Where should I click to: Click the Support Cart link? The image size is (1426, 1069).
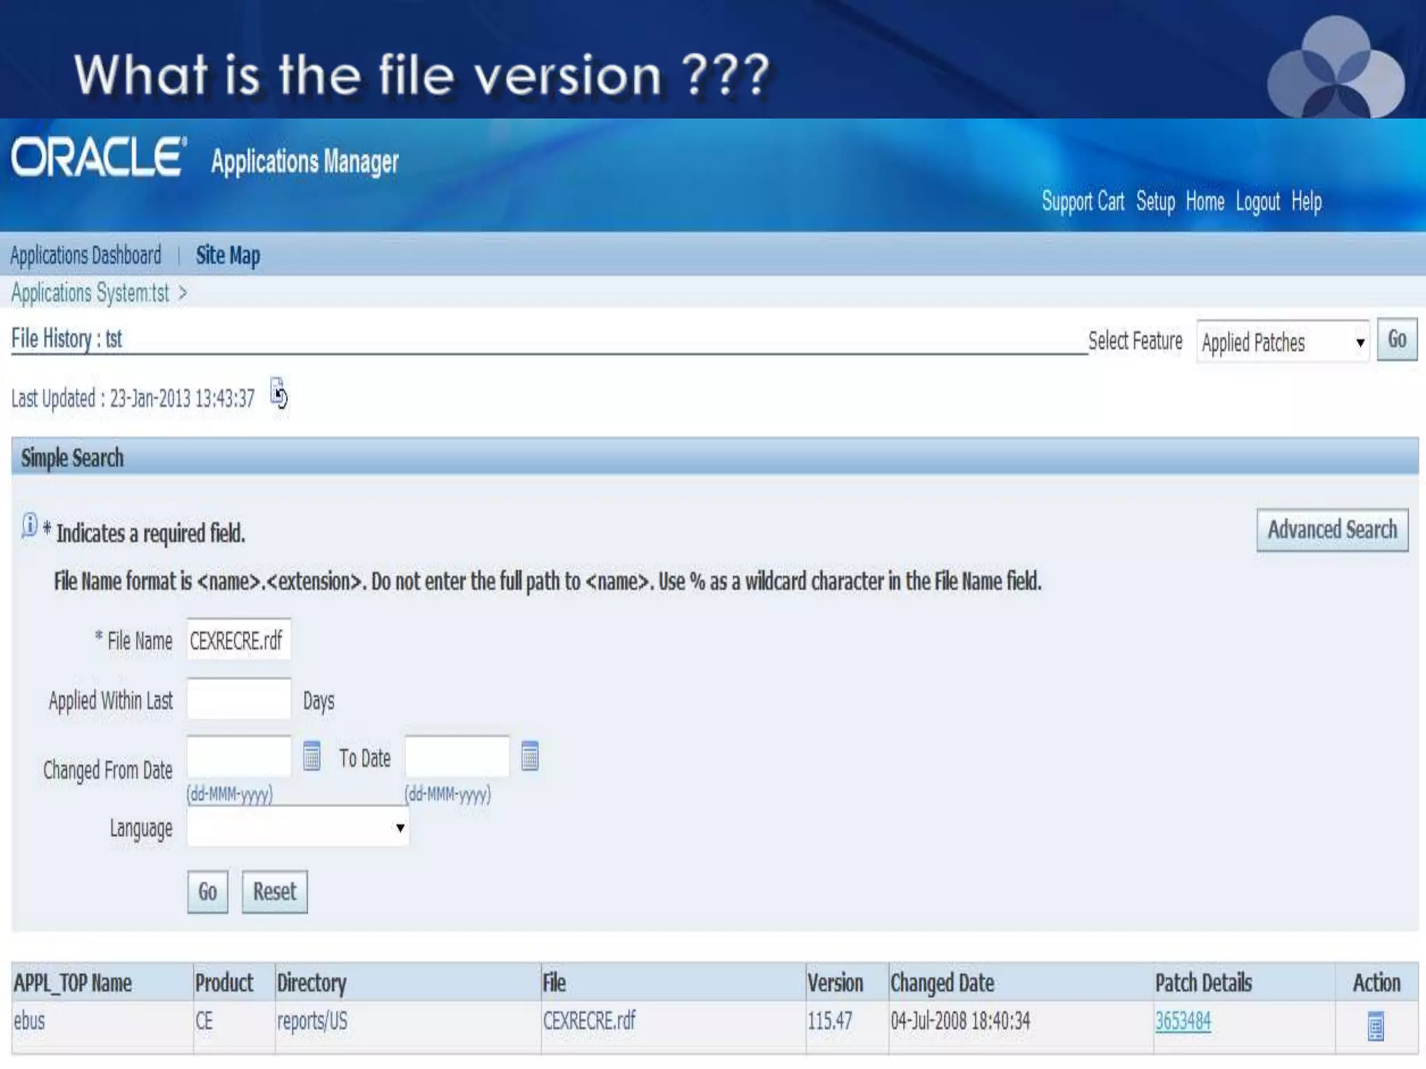click(x=1083, y=202)
